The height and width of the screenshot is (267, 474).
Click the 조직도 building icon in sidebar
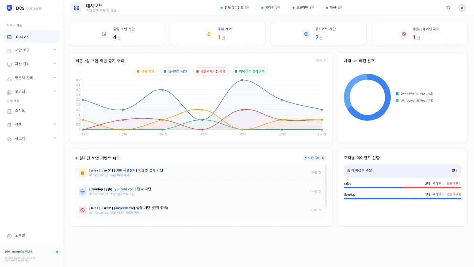pyautogui.click(x=9, y=111)
